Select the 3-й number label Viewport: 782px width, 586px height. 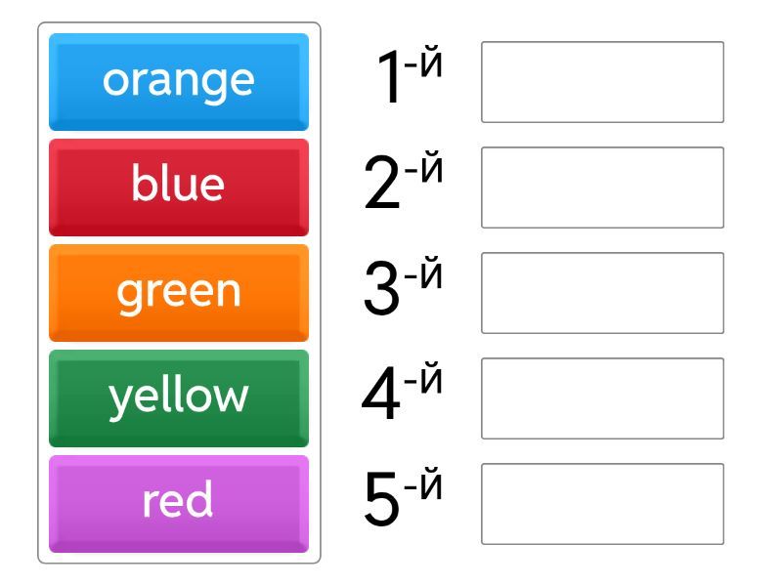point(403,289)
